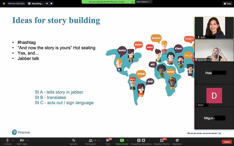This screenshot has width=234, height=146.
Task: Select David's participant tile
Action: point(214,96)
